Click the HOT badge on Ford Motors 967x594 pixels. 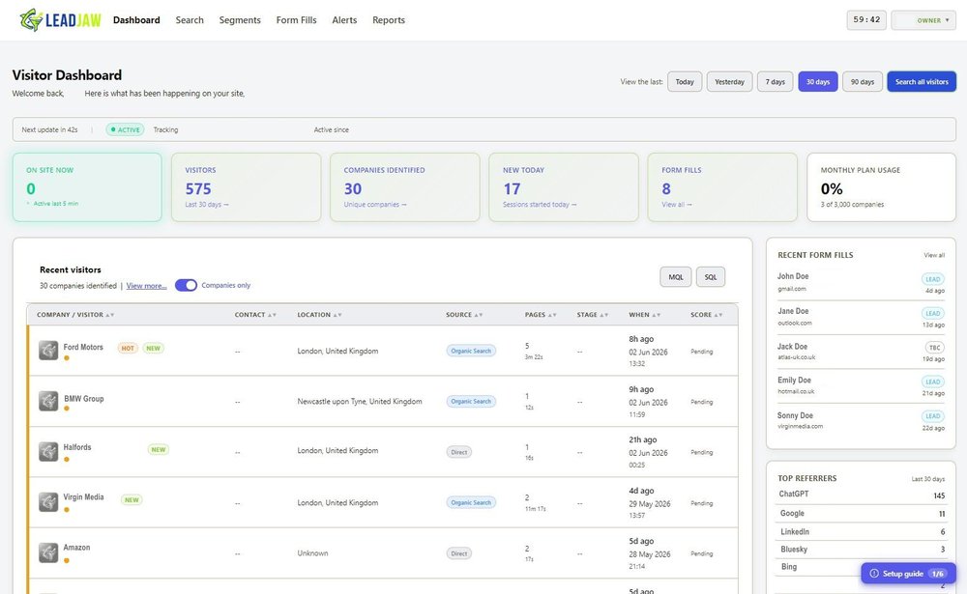(x=128, y=348)
